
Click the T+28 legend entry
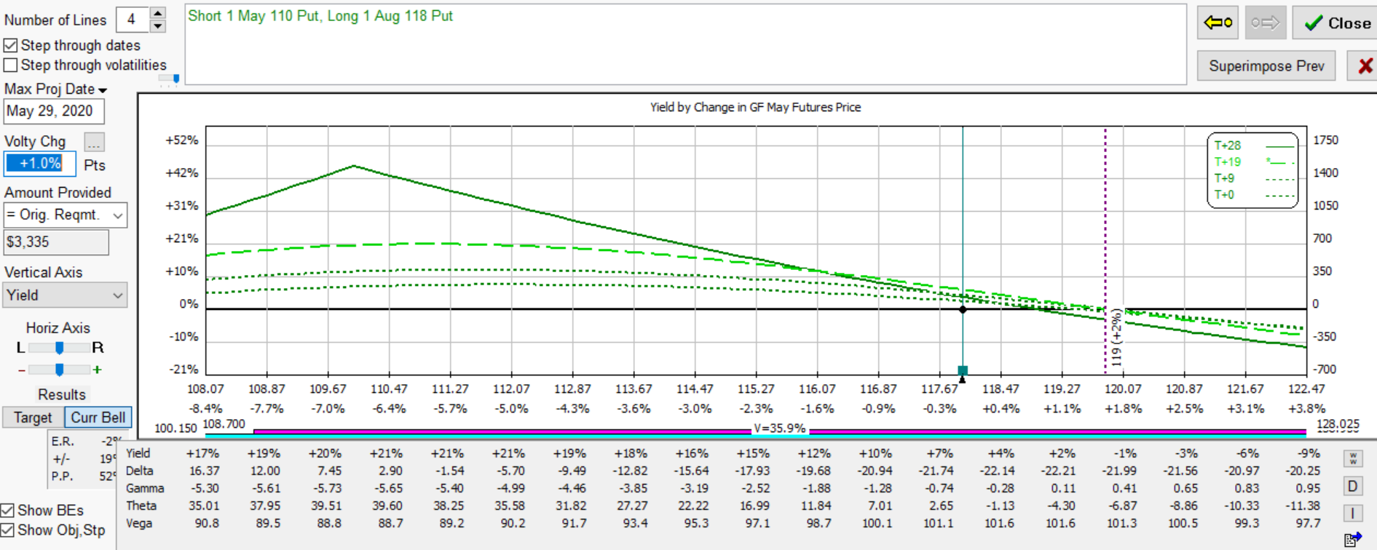pyautogui.click(x=1252, y=146)
